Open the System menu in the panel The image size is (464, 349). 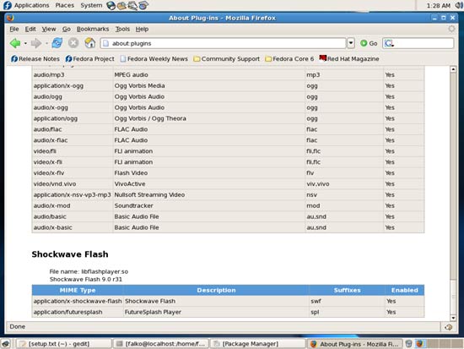pyautogui.click(x=91, y=5)
